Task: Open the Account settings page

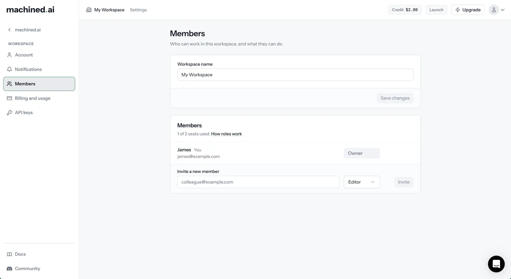Action: [x=39, y=55]
